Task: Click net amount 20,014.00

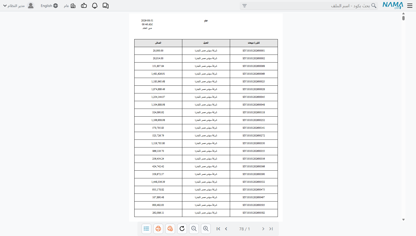Action: click(158, 58)
